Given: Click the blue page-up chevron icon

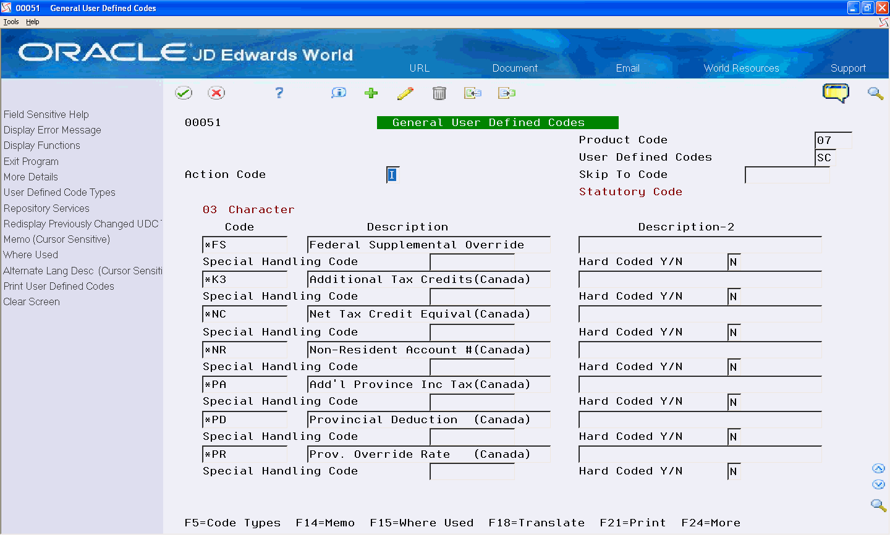Looking at the screenshot, I should coord(878,468).
